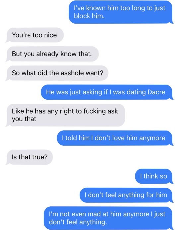The width and height of the screenshot is (179, 230).
Task: Select "Like he has any right" gray bubble
Action: (66, 115)
